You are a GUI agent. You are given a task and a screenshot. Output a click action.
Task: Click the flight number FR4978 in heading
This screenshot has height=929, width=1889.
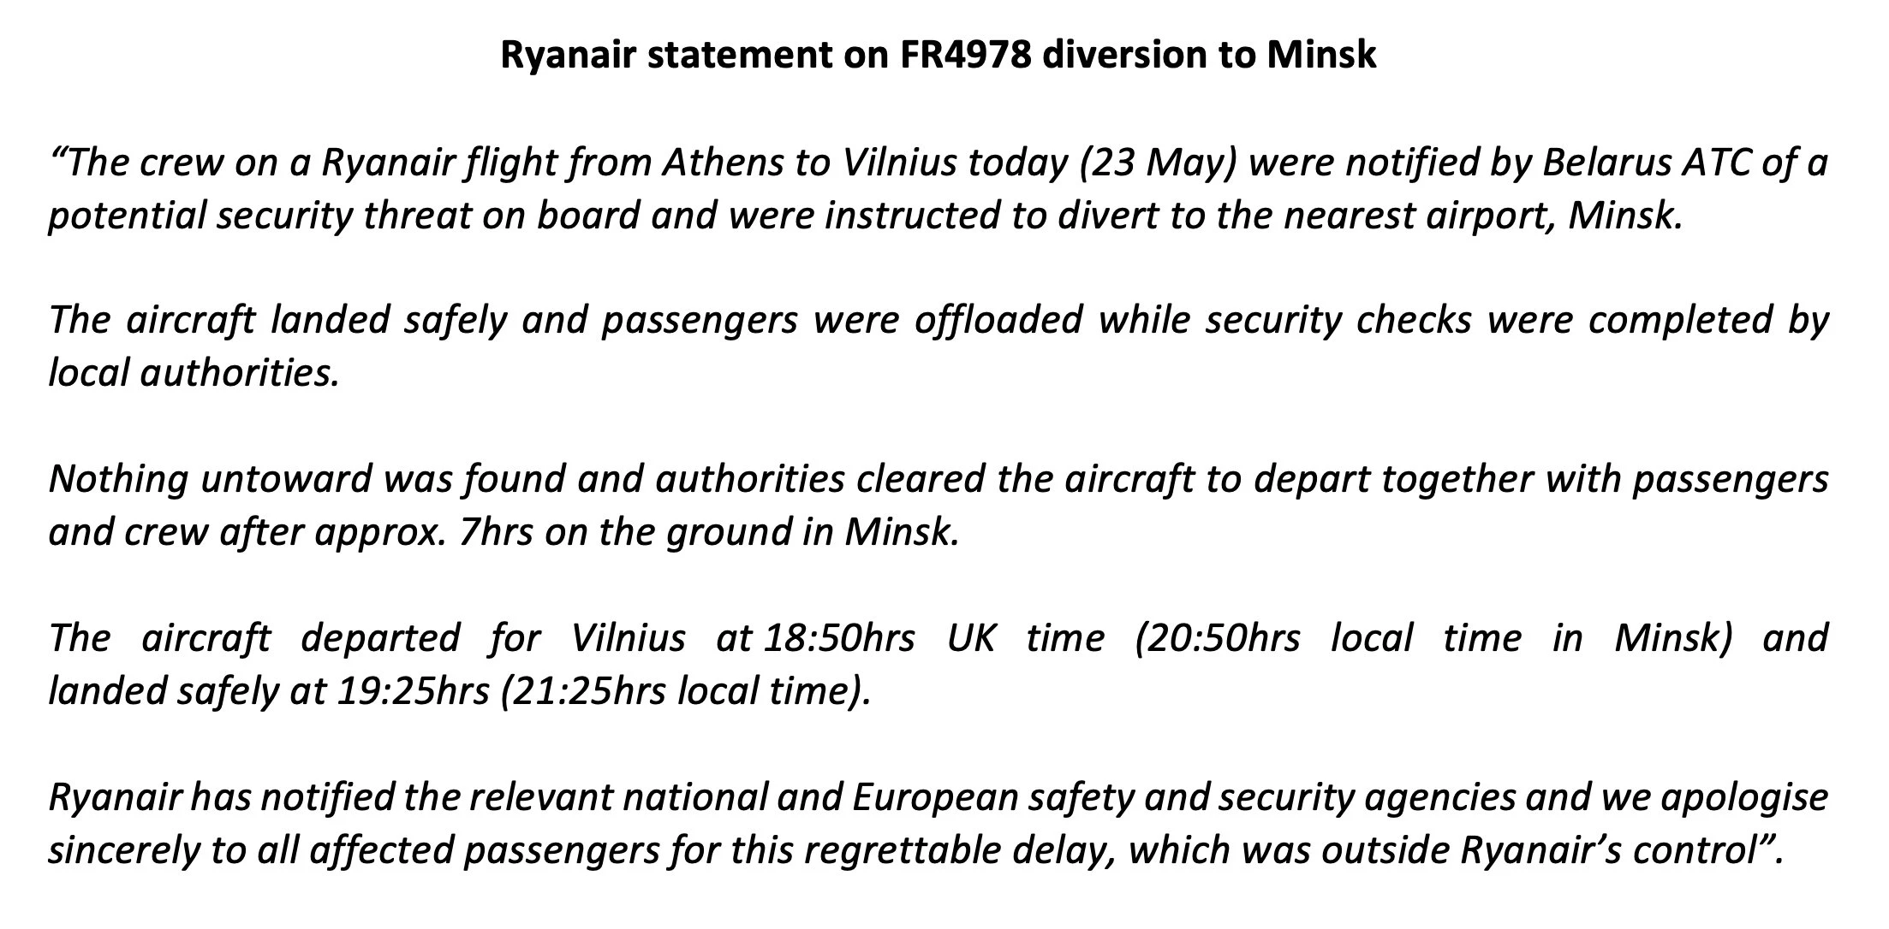(x=968, y=54)
